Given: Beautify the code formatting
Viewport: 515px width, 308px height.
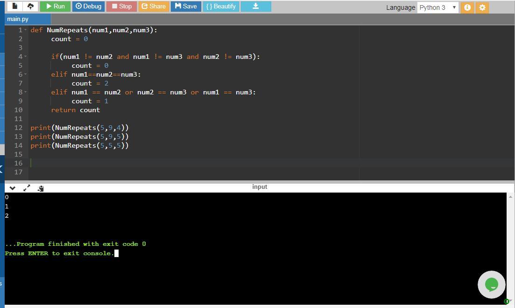Looking at the screenshot, I should 221,6.
